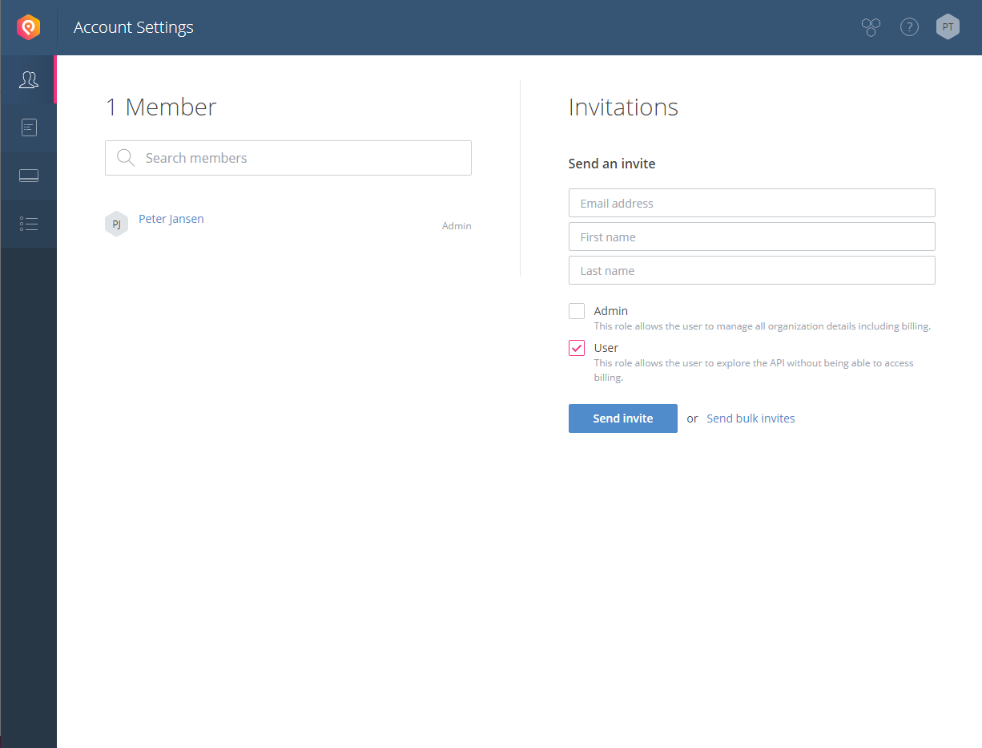
Task: Select the First name input
Action: [752, 237]
